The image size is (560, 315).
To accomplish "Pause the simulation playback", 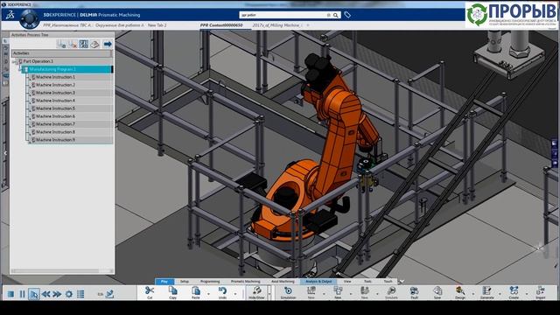I will click(x=22, y=294).
